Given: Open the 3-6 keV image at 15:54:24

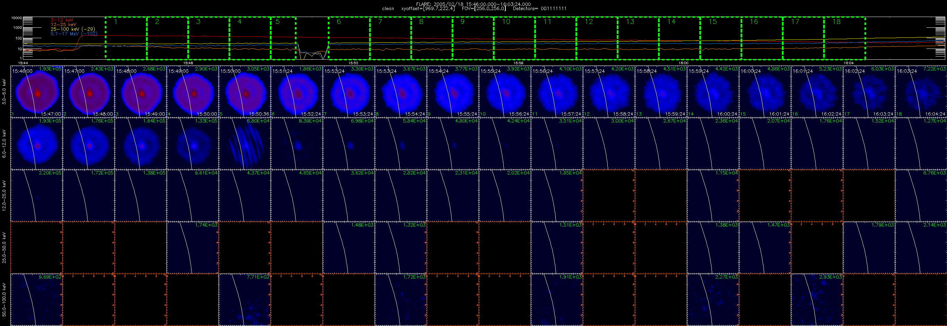Looking at the screenshot, I should click(x=453, y=92).
